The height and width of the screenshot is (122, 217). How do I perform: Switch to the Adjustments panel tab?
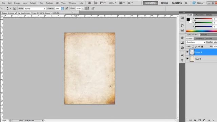pyautogui.click(x=192, y=35)
